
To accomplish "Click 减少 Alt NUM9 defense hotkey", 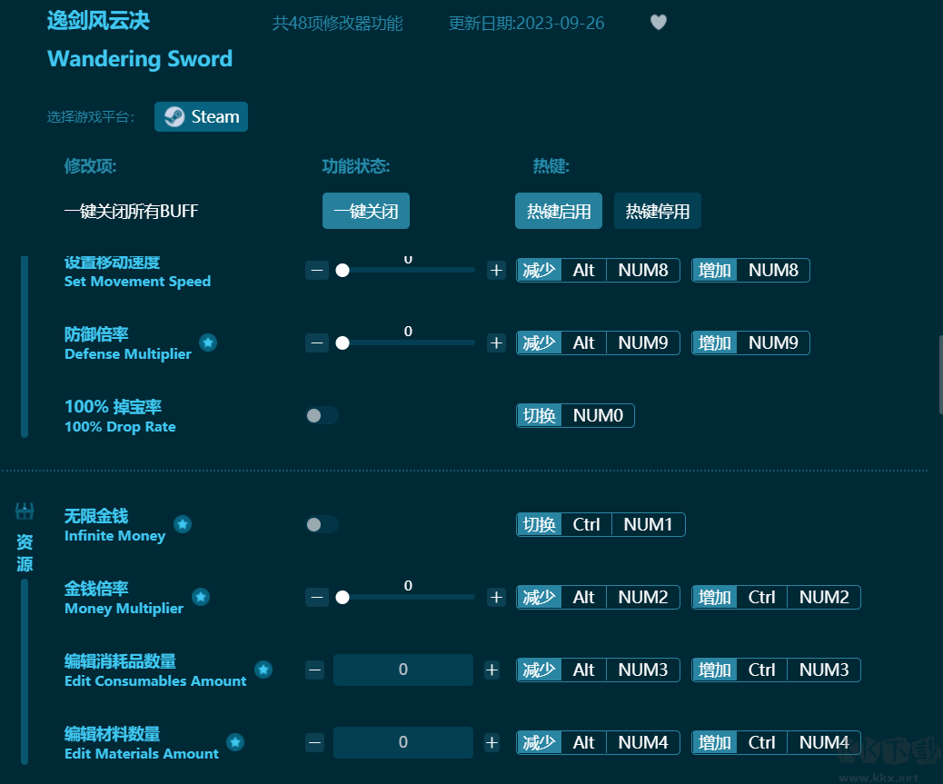I will [x=598, y=342].
